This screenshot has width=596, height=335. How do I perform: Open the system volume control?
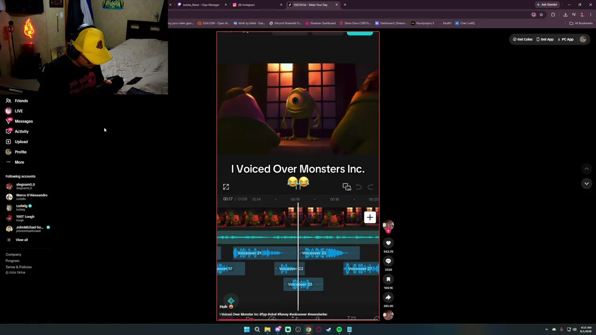click(575, 329)
